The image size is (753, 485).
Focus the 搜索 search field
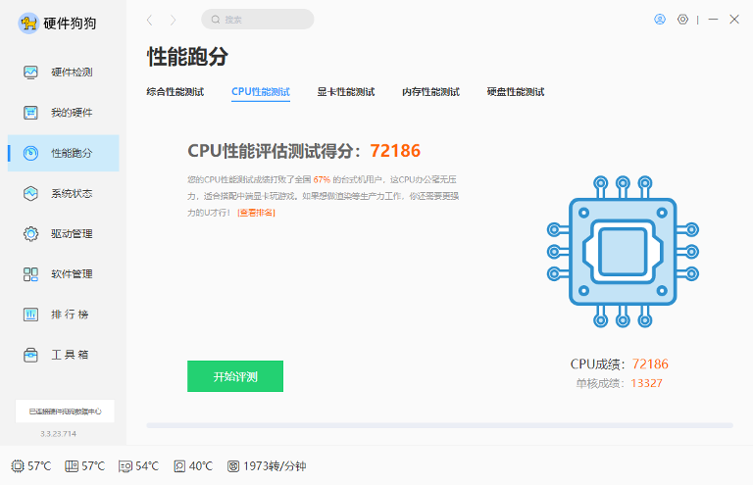(258, 20)
